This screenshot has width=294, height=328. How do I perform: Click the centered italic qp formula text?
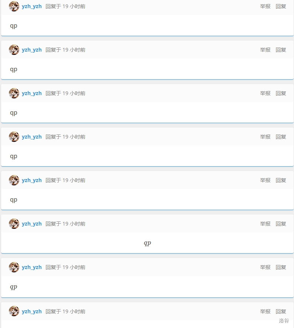coord(147,243)
